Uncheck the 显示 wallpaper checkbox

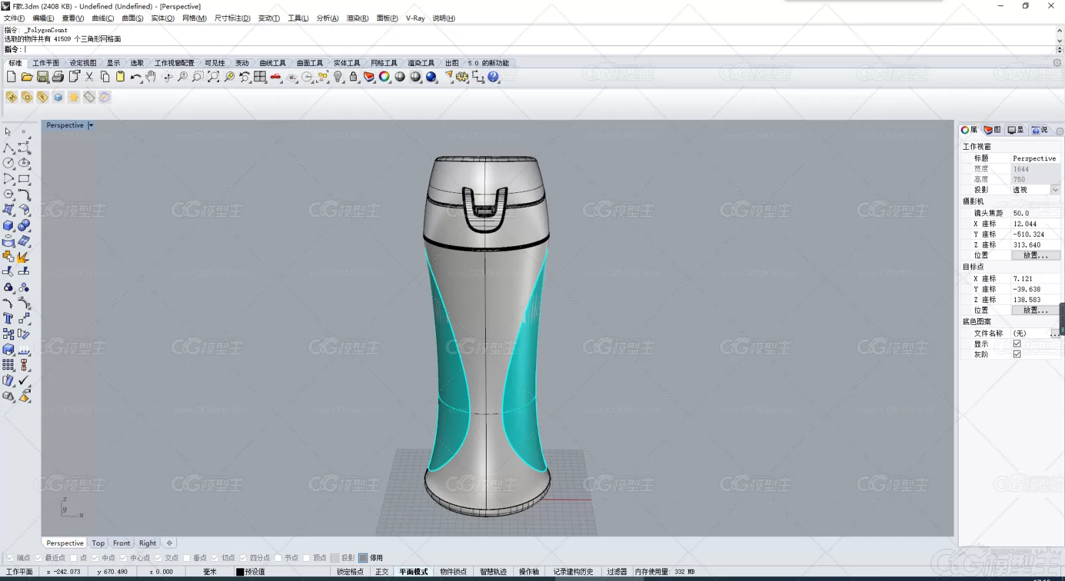[x=1017, y=343]
